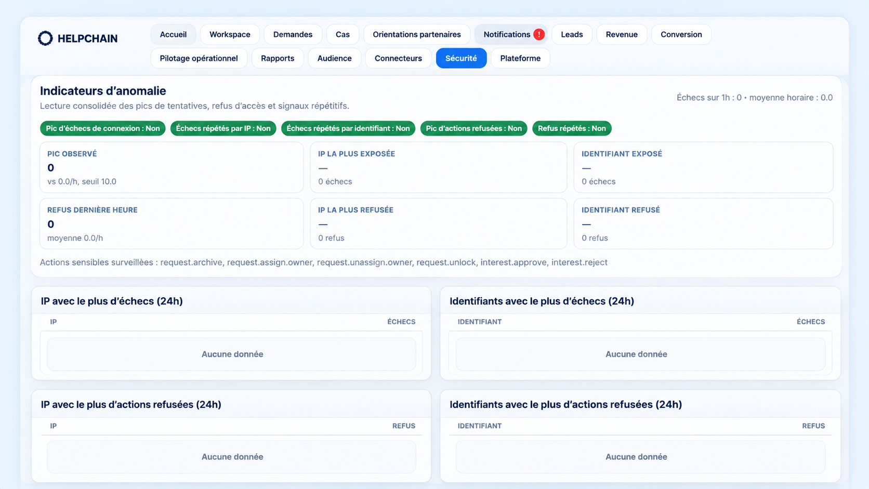Click 'vs 0.0/h, seuil 10.0' text
The image size is (869, 489).
(82, 181)
